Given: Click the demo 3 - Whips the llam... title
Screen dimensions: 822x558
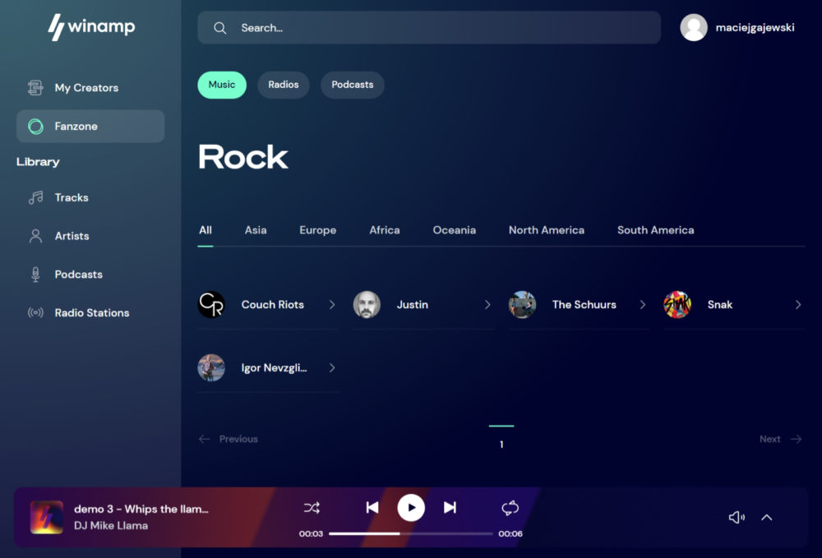Looking at the screenshot, I should pos(141,509).
